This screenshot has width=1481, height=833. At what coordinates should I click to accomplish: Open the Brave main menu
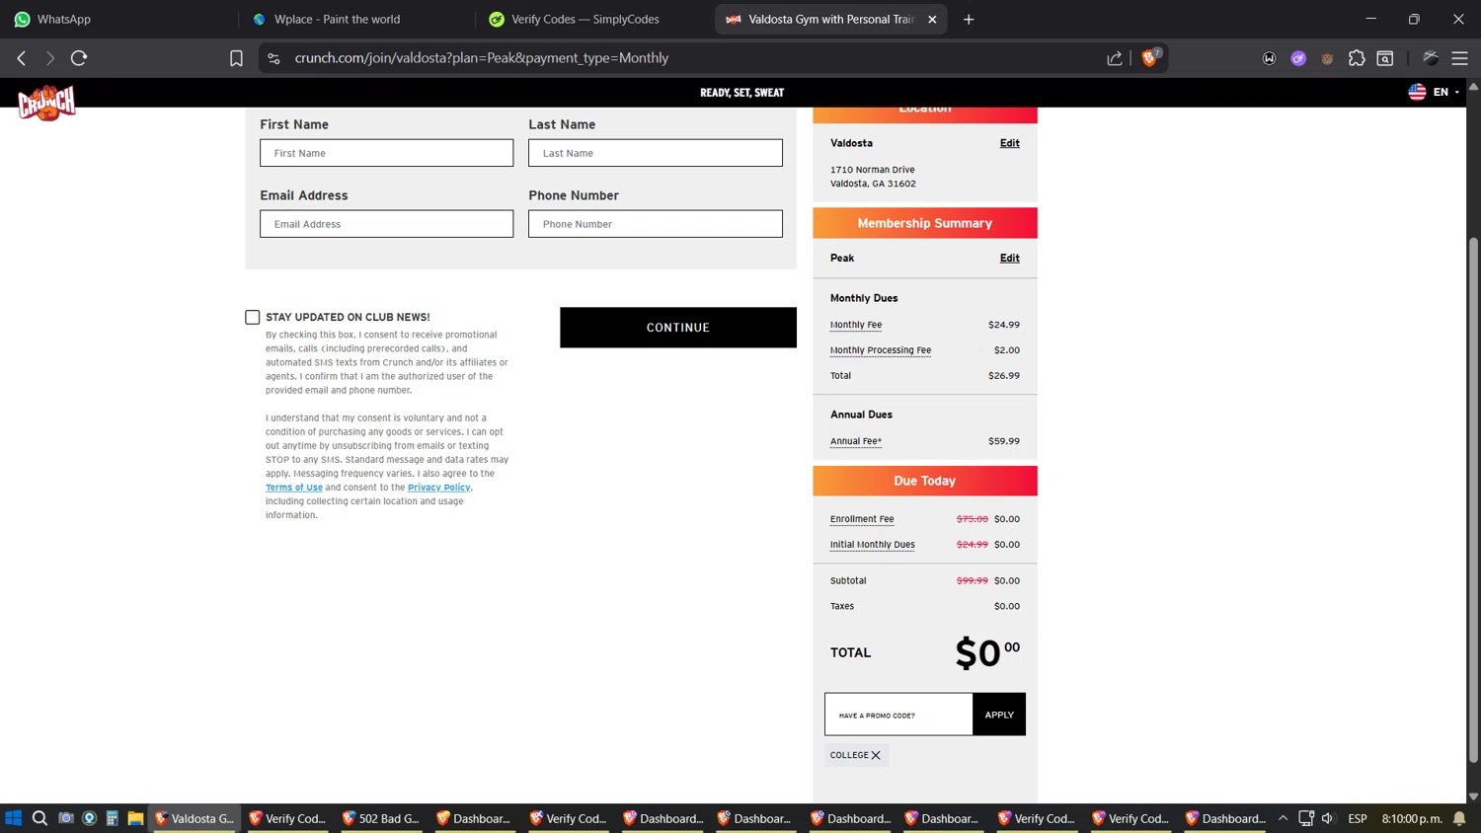[1459, 58]
